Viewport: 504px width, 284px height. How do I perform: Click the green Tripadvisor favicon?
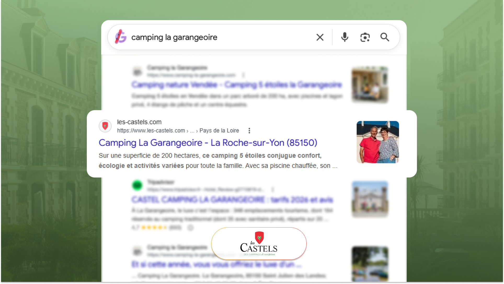click(x=137, y=185)
